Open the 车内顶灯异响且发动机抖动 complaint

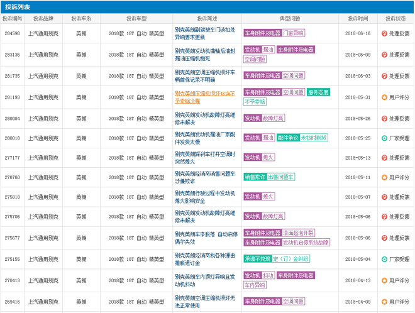point(205,280)
